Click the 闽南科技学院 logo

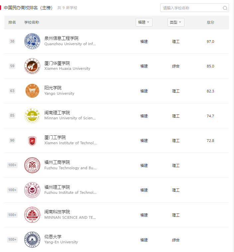tap(32, 215)
